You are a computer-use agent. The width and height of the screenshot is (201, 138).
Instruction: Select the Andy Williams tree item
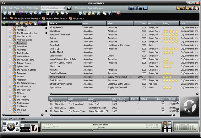(x=23, y=56)
